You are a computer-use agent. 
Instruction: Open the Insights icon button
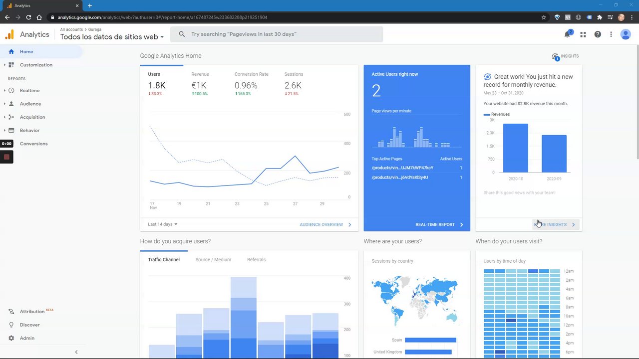click(x=565, y=56)
